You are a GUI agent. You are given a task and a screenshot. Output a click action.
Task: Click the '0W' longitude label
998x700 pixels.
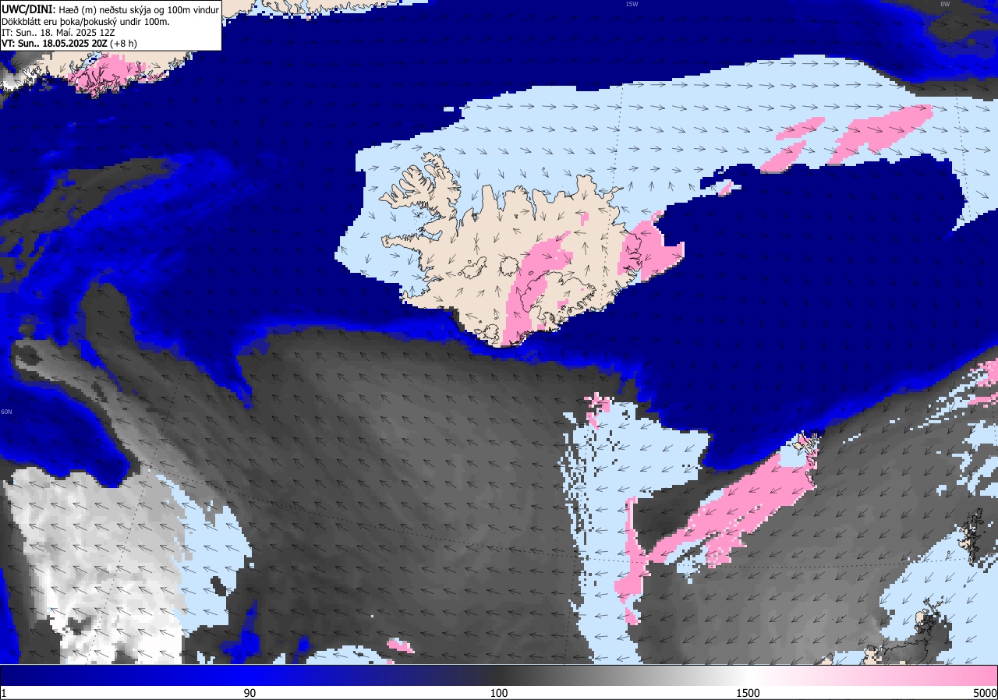(945, 4)
